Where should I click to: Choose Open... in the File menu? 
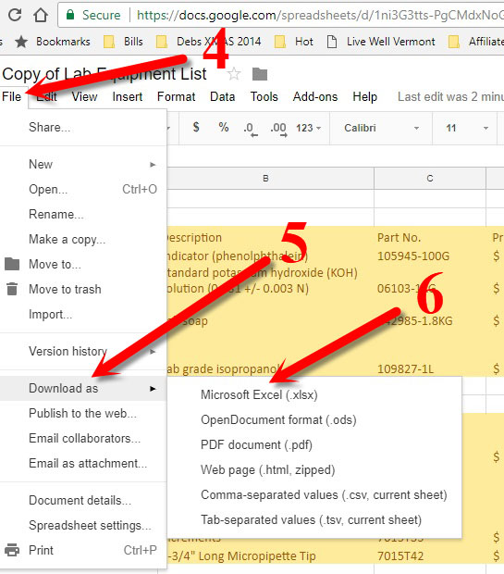83,189
